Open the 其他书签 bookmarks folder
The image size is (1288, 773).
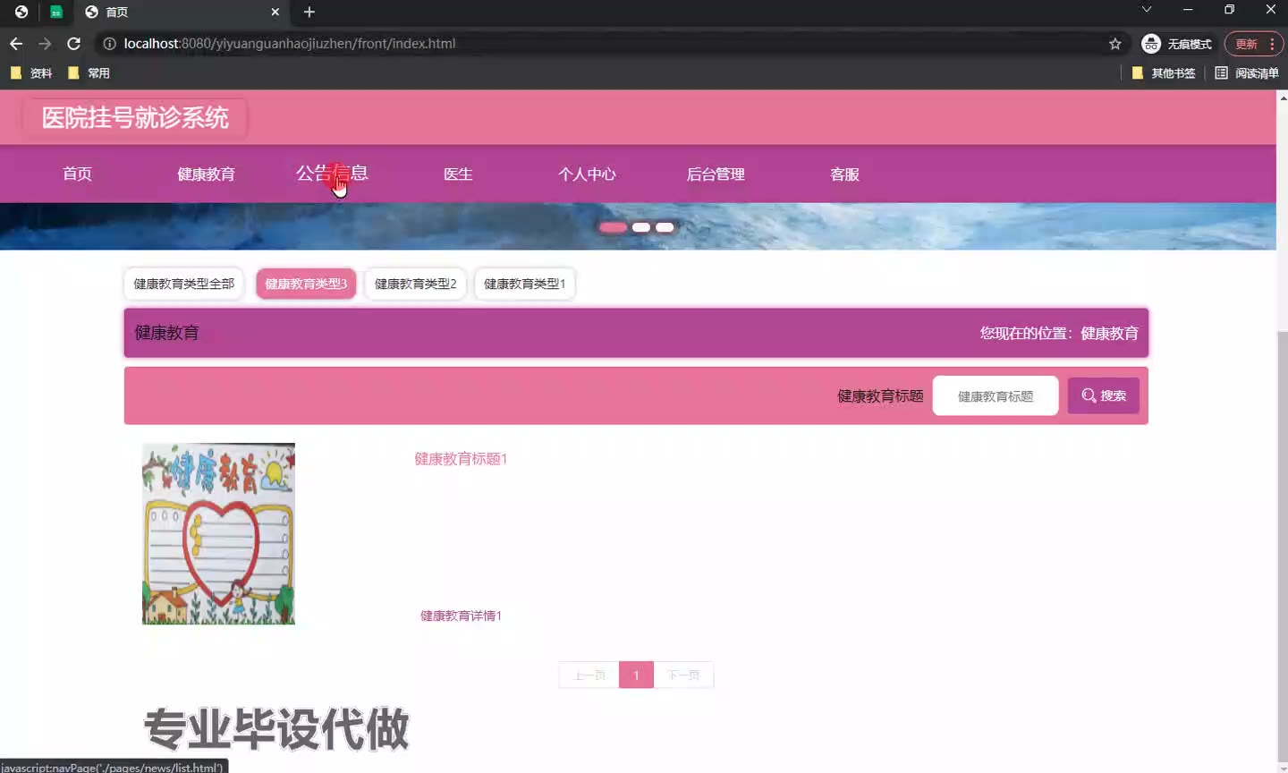(1163, 72)
